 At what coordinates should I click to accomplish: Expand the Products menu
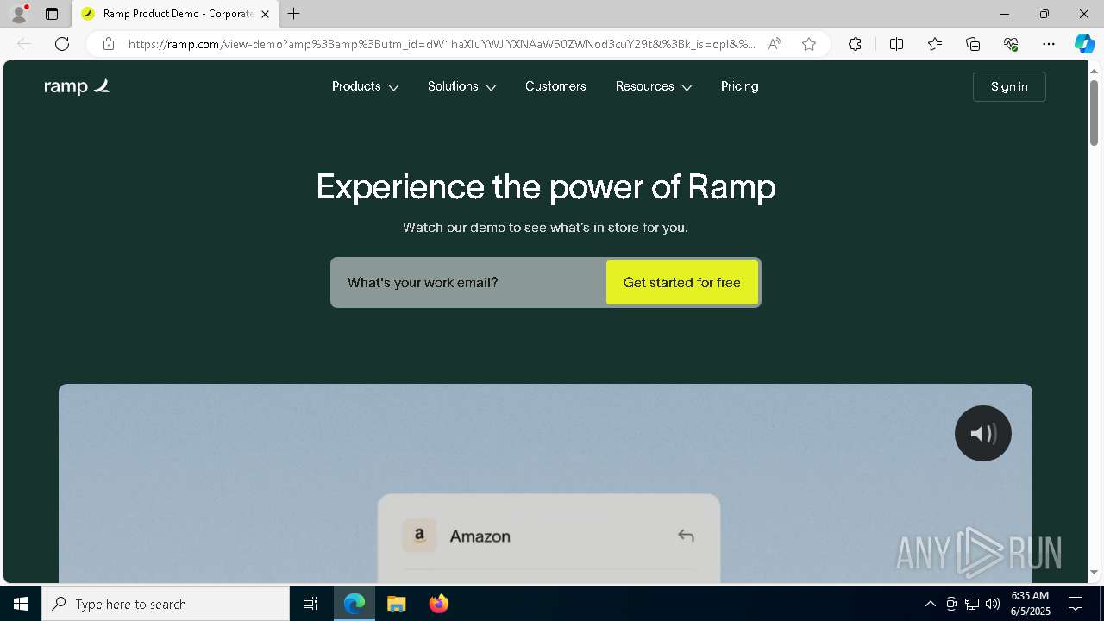365,86
